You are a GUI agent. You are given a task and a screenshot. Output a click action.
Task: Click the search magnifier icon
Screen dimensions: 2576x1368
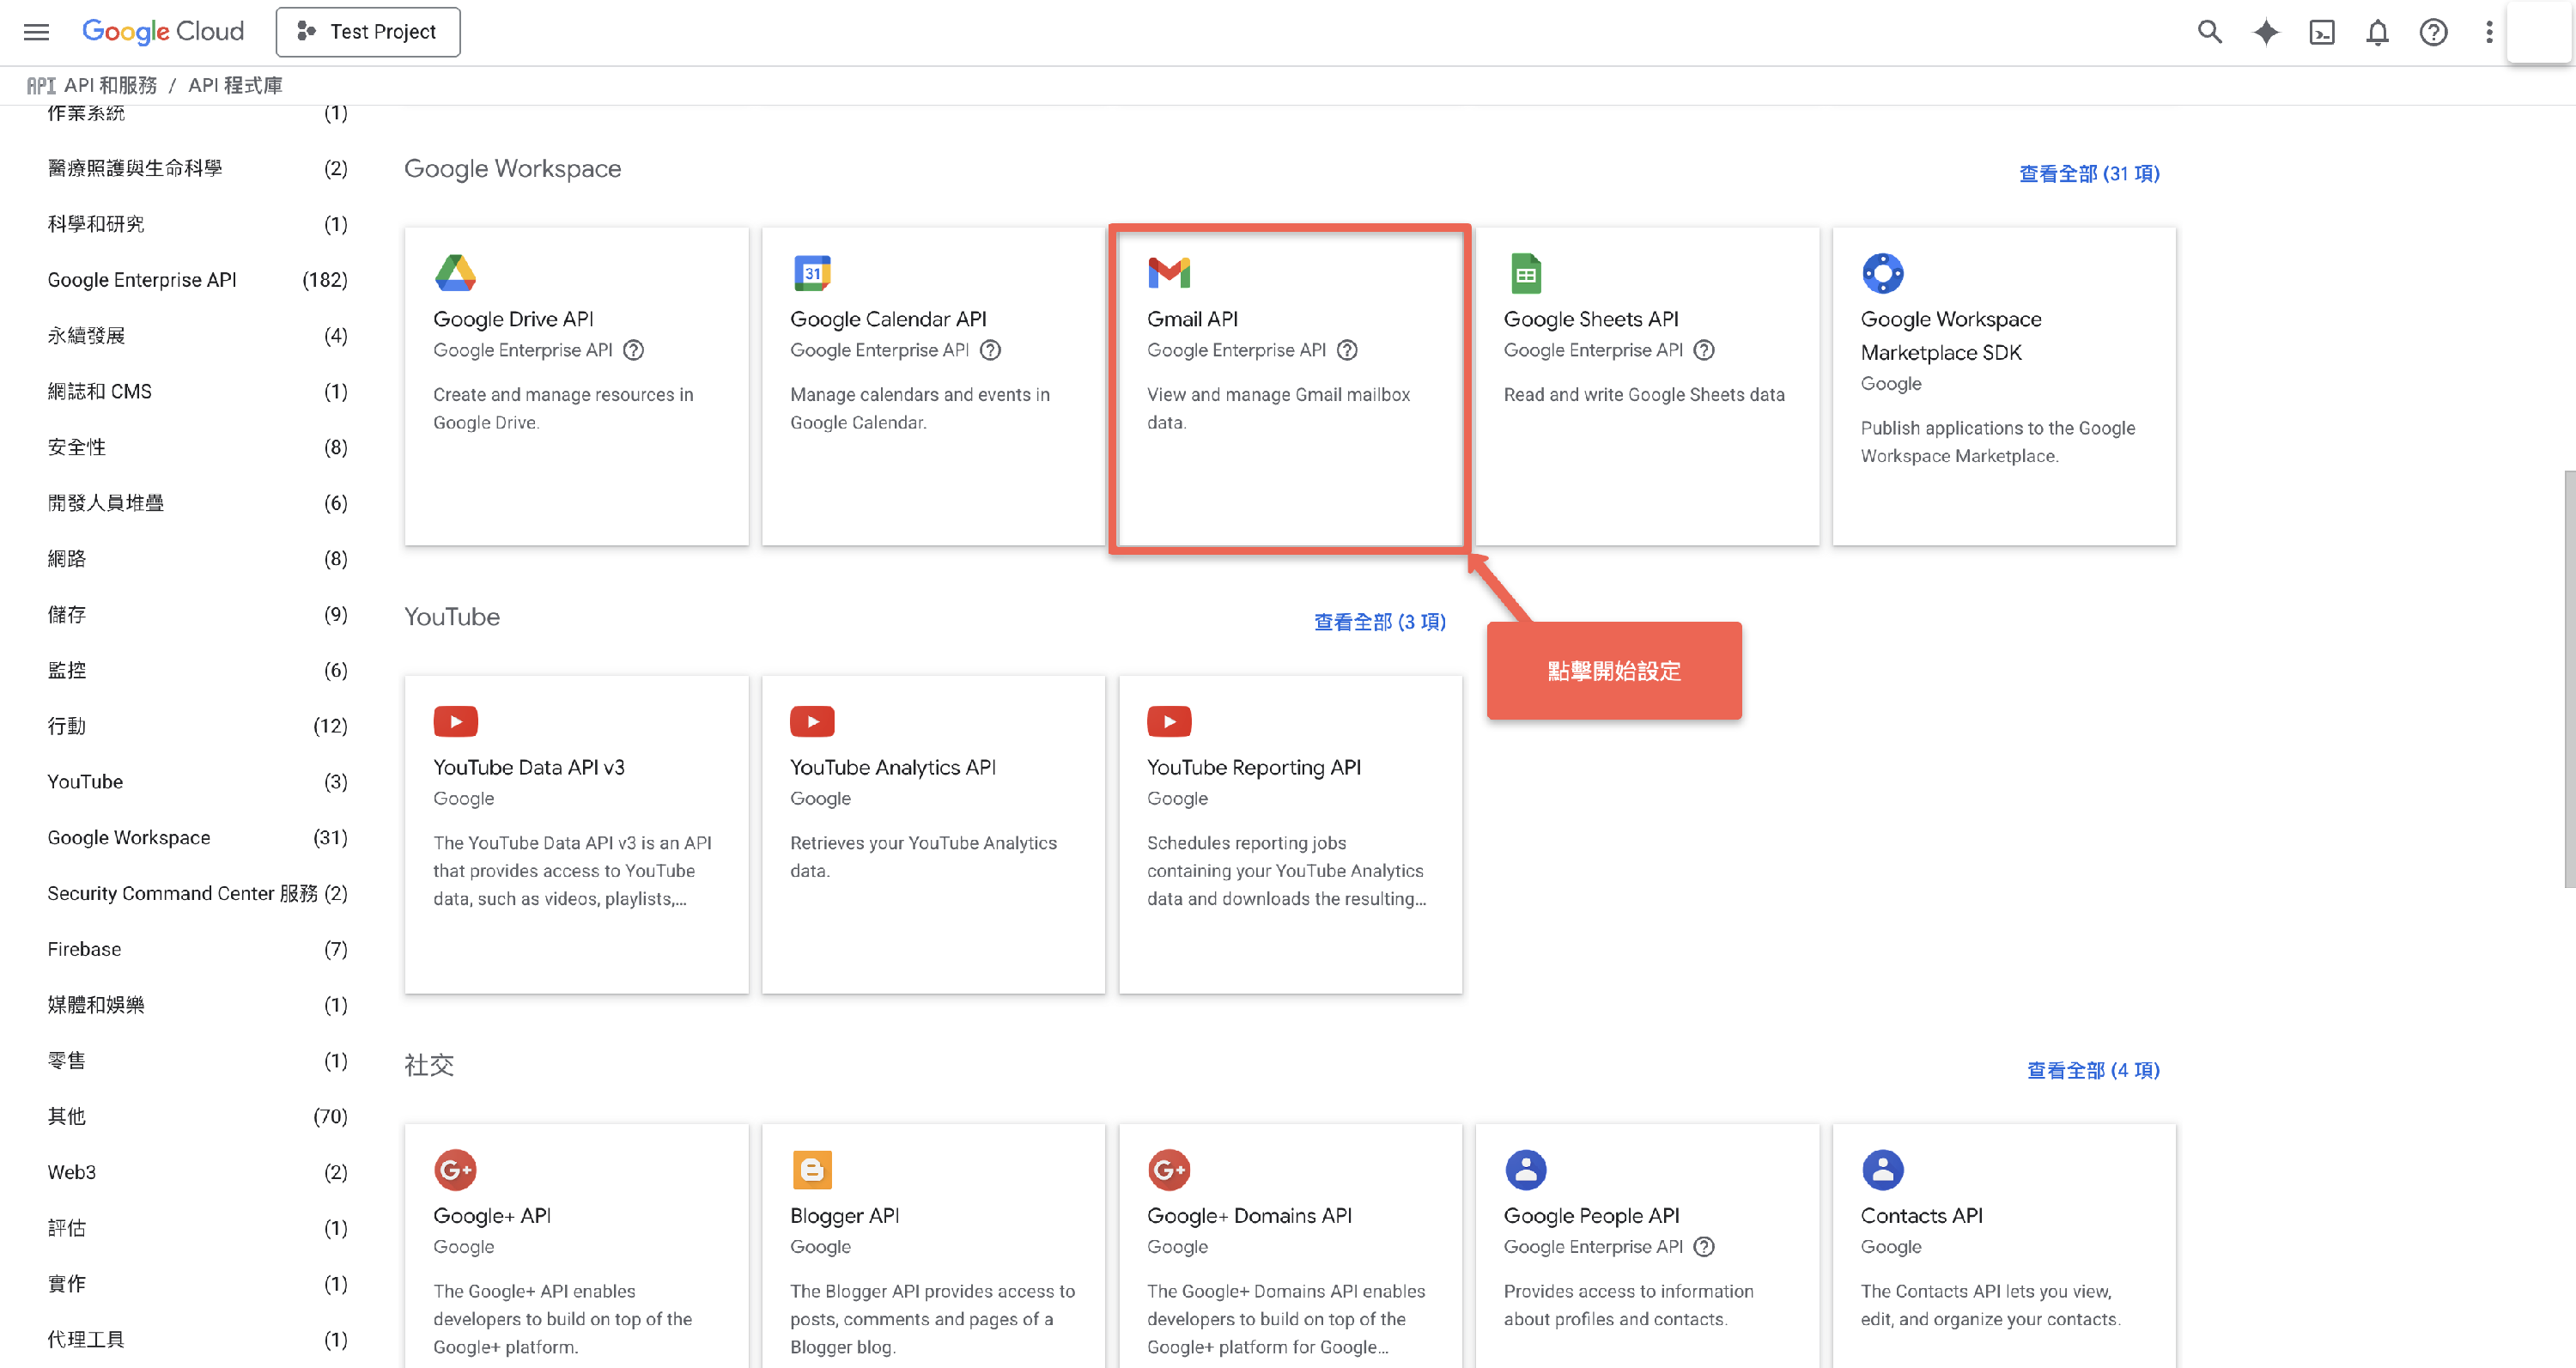coord(2209,32)
